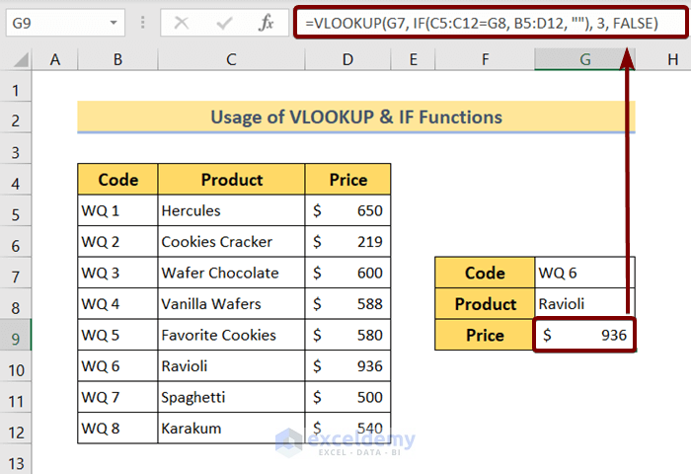
Task: Click lookup label 'Code' in column F
Action: coord(485,273)
